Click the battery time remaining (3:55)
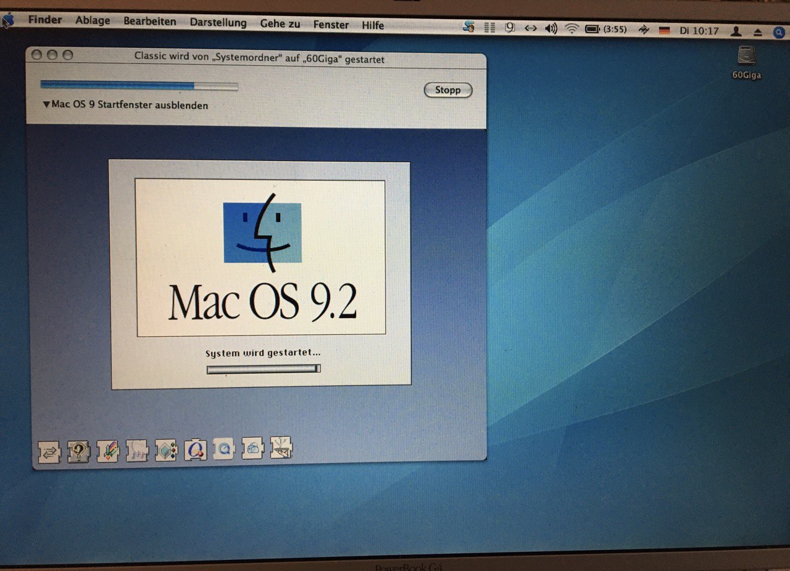Viewport: 790px width, 571px height. [615, 30]
